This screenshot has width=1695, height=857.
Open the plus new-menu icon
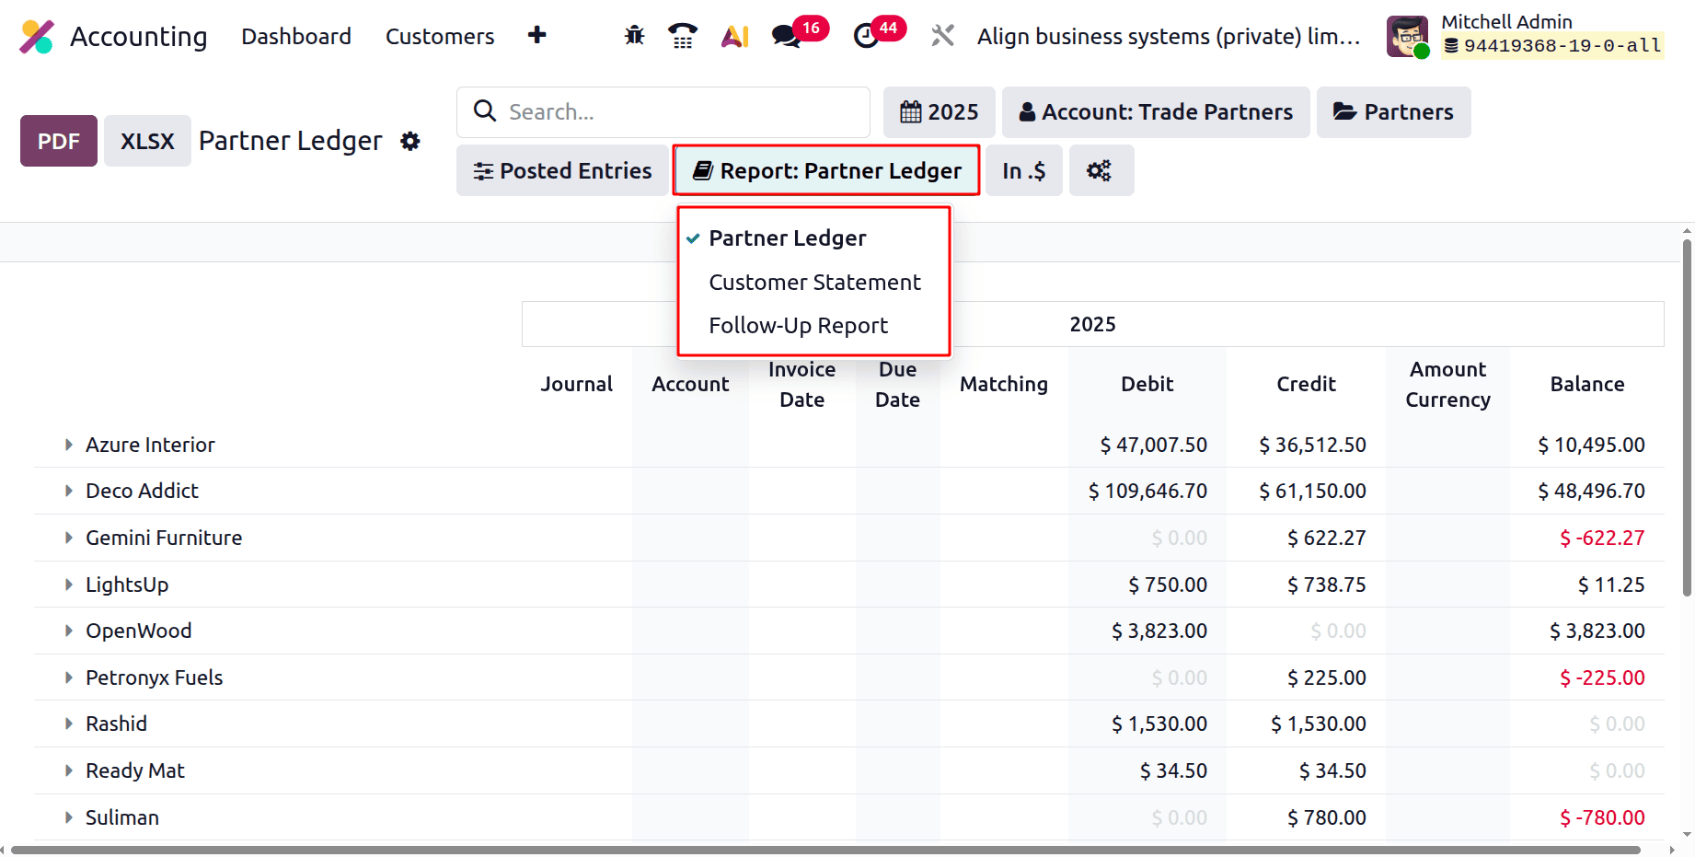point(537,36)
